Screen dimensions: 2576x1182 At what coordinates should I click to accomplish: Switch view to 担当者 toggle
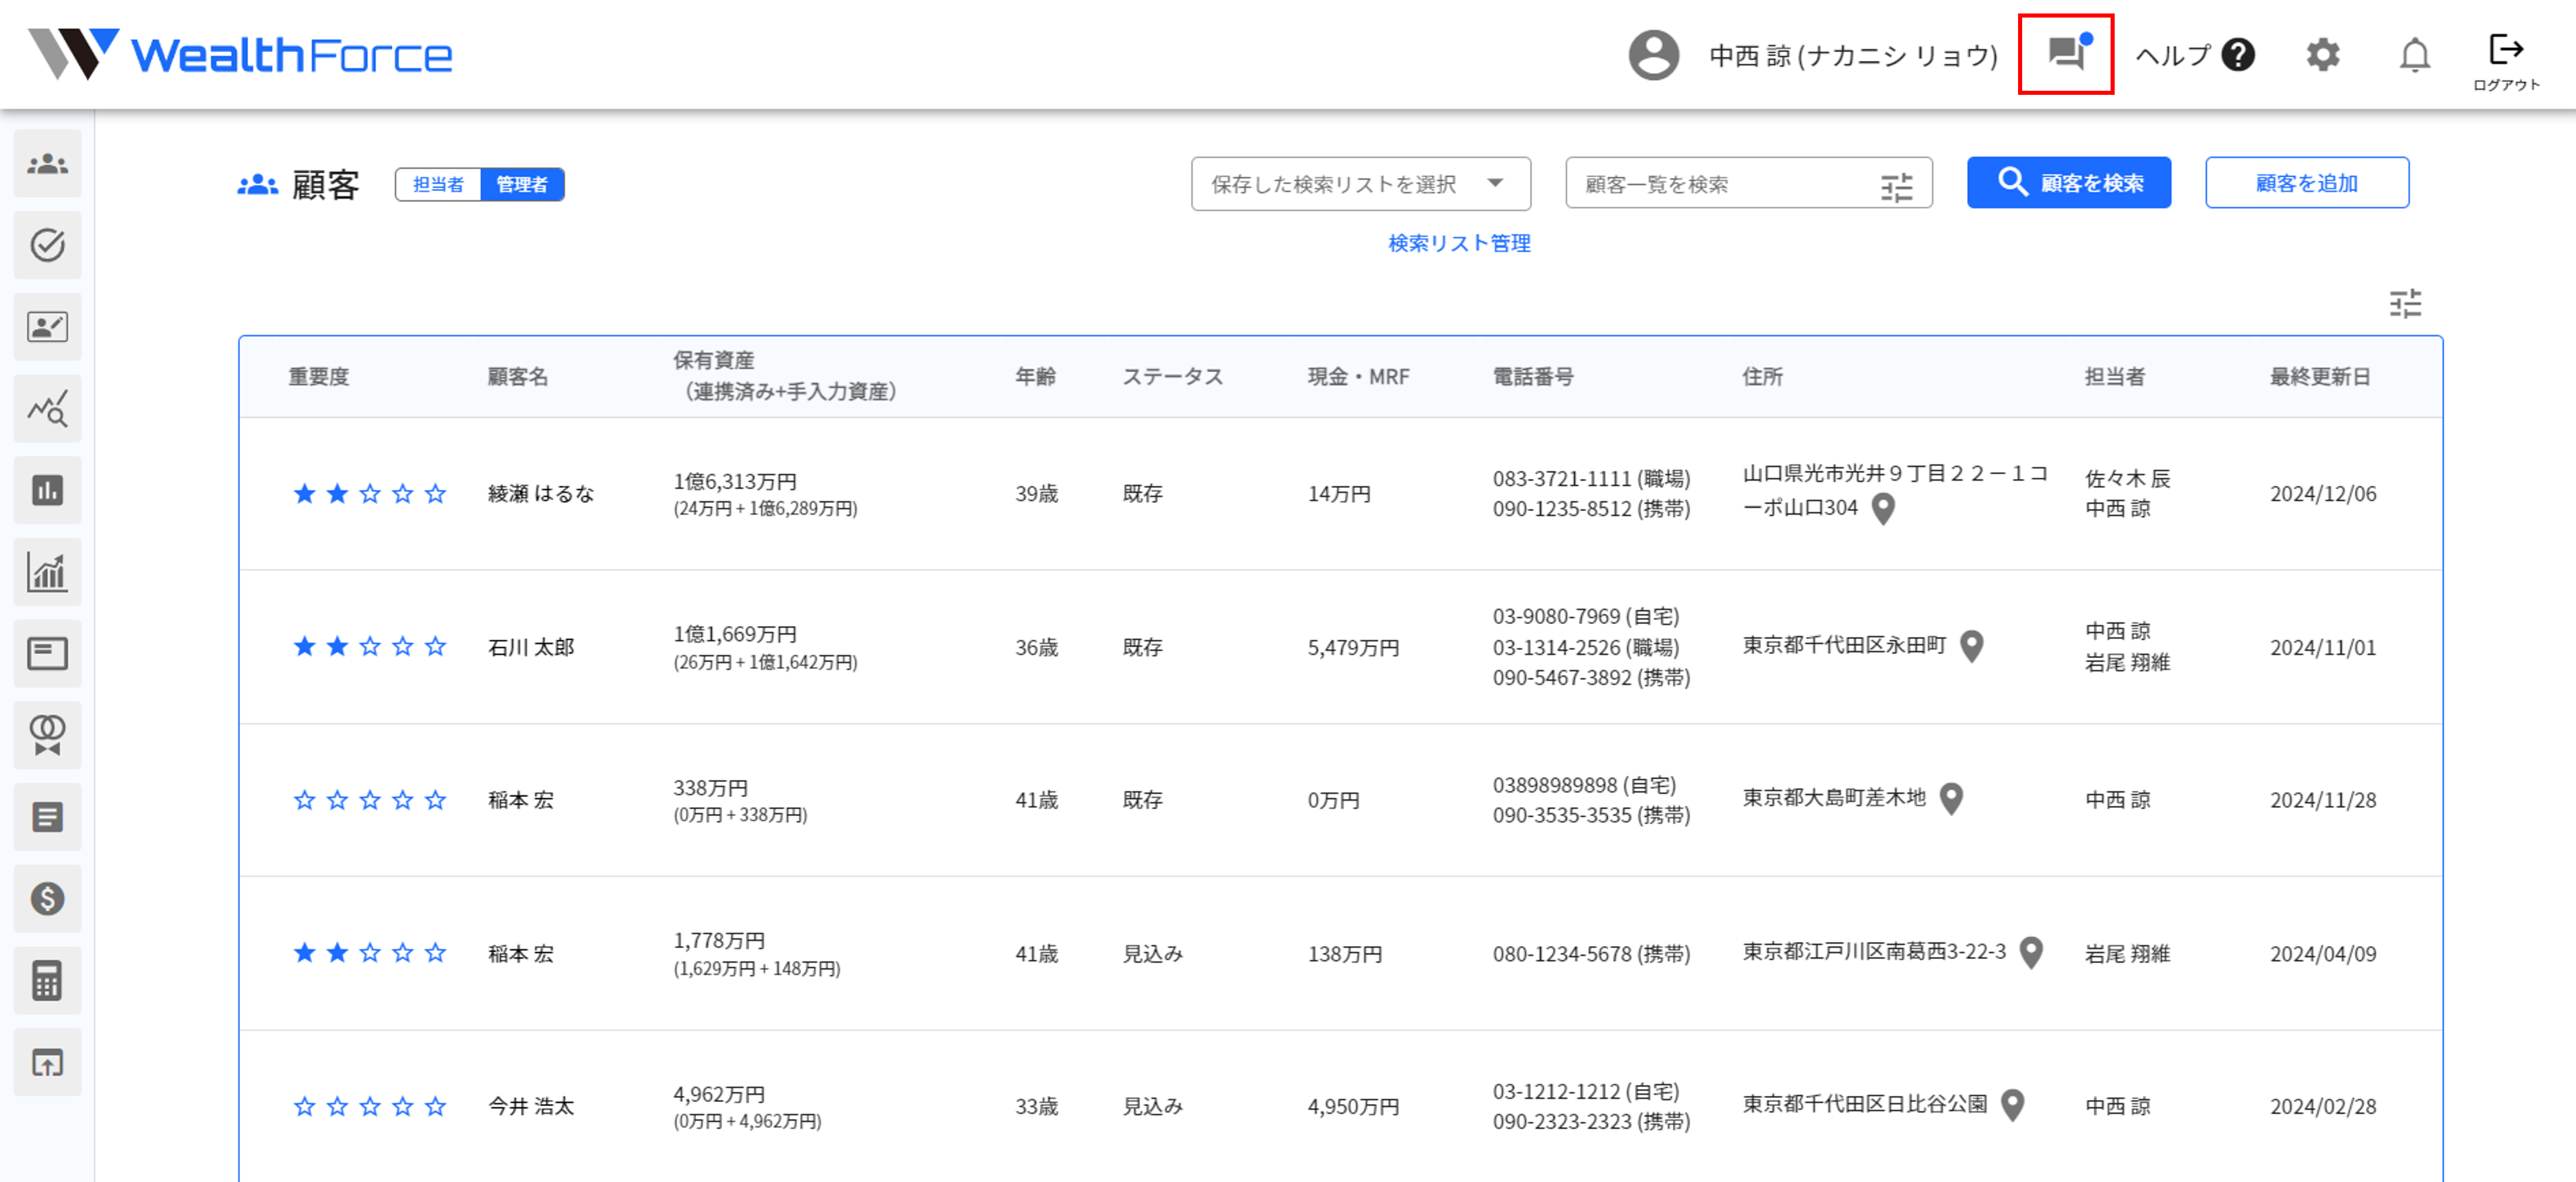tap(438, 185)
